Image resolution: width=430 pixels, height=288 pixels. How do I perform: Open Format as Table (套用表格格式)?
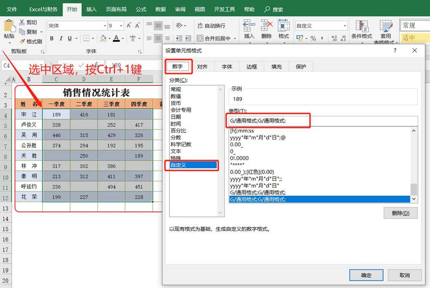(386, 31)
